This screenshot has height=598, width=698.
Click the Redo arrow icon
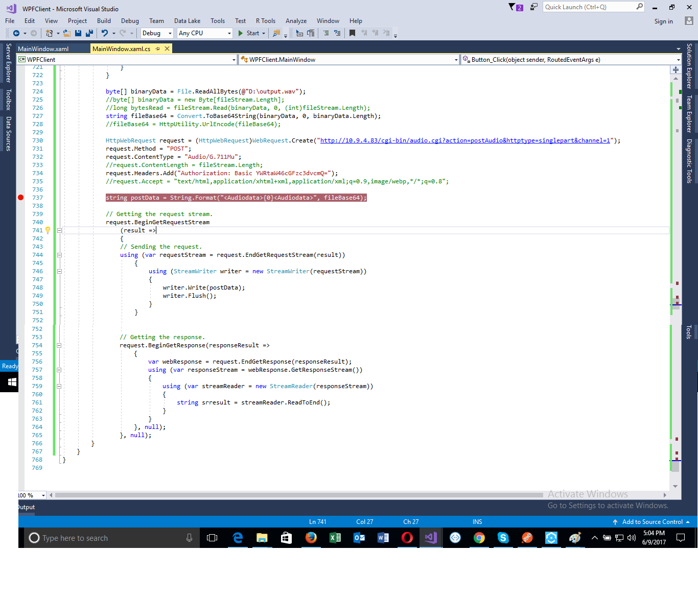coord(123,33)
